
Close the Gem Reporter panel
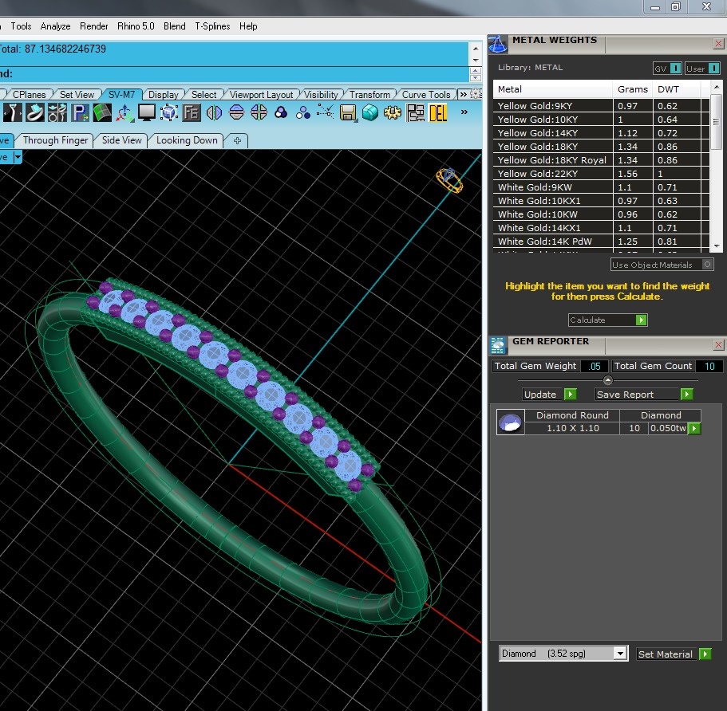(718, 344)
